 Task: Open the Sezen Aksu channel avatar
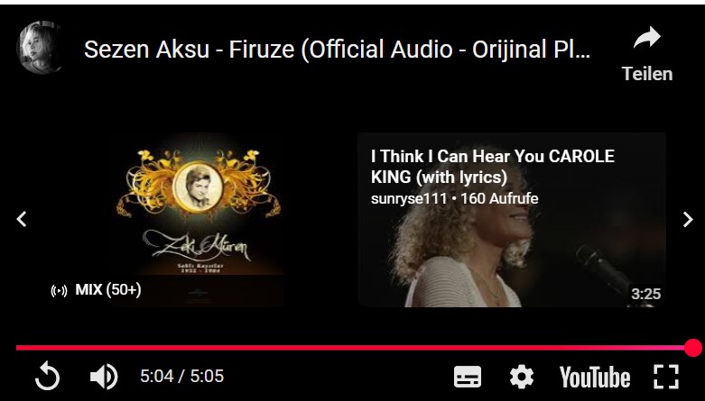tap(39, 47)
